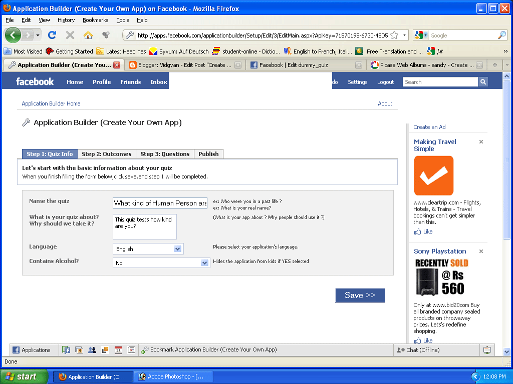This screenshot has width=513, height=384.
Task: Click the Facebook search magnifier button
Action: (x=483, y=82)
